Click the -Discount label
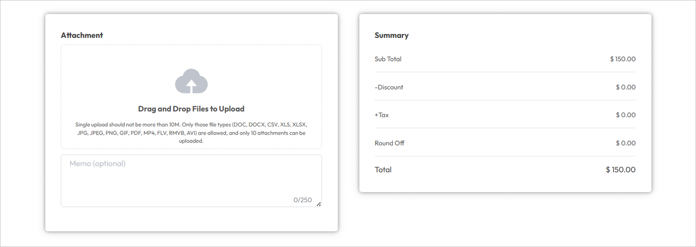 [389, 87]
